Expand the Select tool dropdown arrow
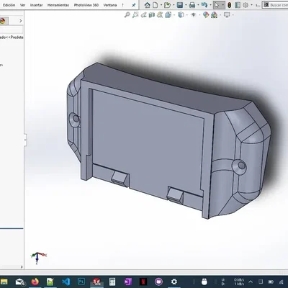The width and height of the screenshot is (288, 288). pyautogui.click(x=223, y=5)
